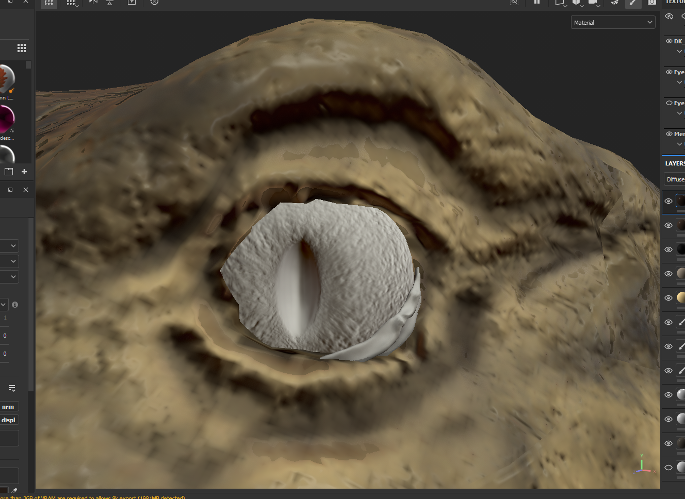The width and height of the screenshot is (685, 499).
Task: Click the displ channel button
Action: coord(9,420)
